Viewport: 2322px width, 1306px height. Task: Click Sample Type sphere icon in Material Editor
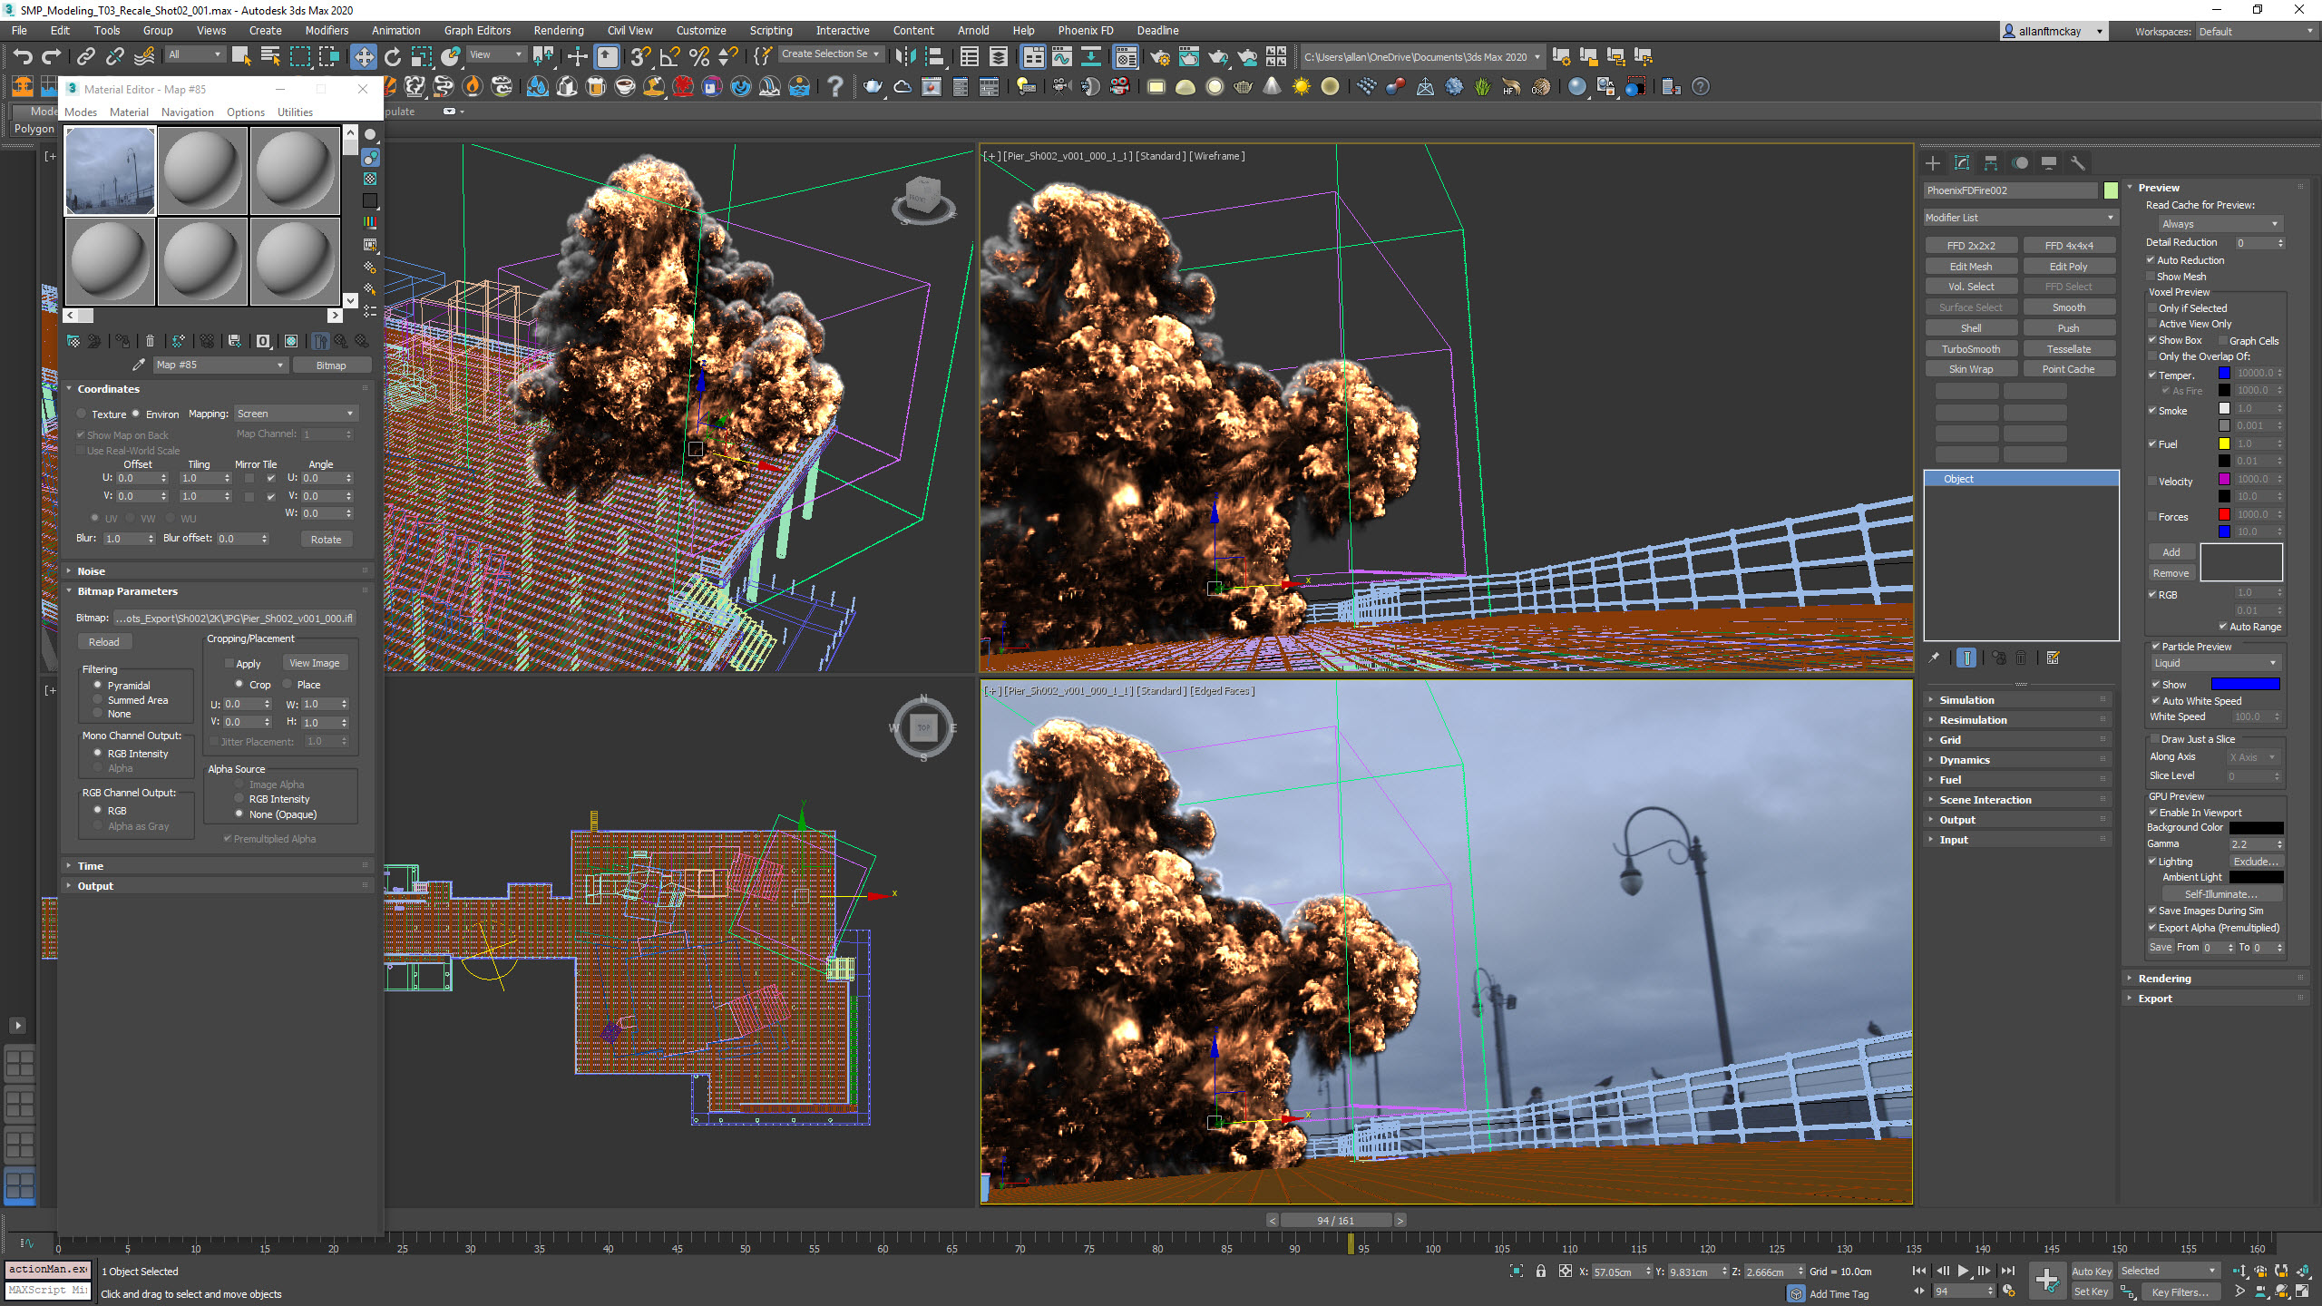point(370,134)
